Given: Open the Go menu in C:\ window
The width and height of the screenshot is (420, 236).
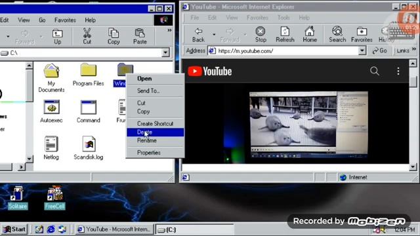Looking at the screenshot, I should click(42, 20).
